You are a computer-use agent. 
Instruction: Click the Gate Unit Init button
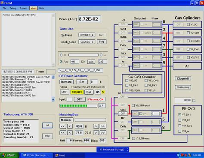(101, 35)
